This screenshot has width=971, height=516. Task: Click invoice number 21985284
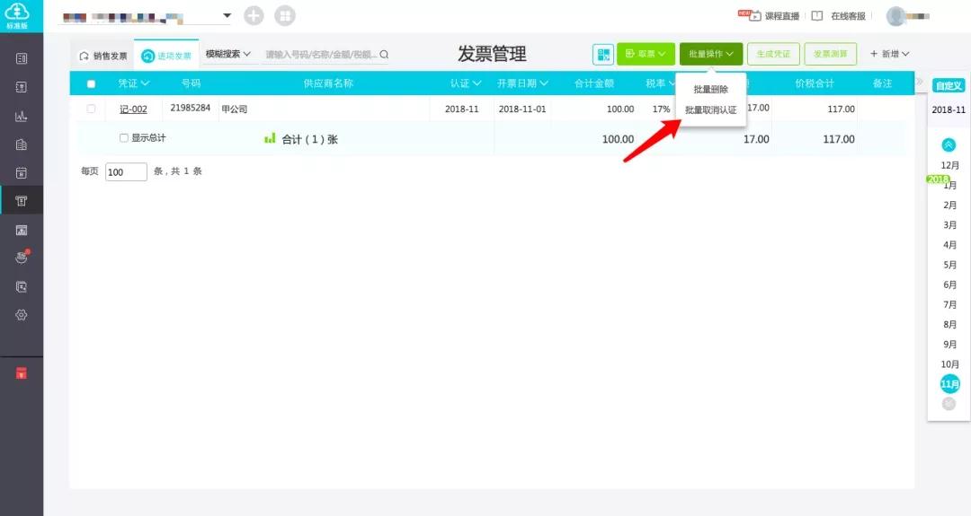click(x=190, y=108)
